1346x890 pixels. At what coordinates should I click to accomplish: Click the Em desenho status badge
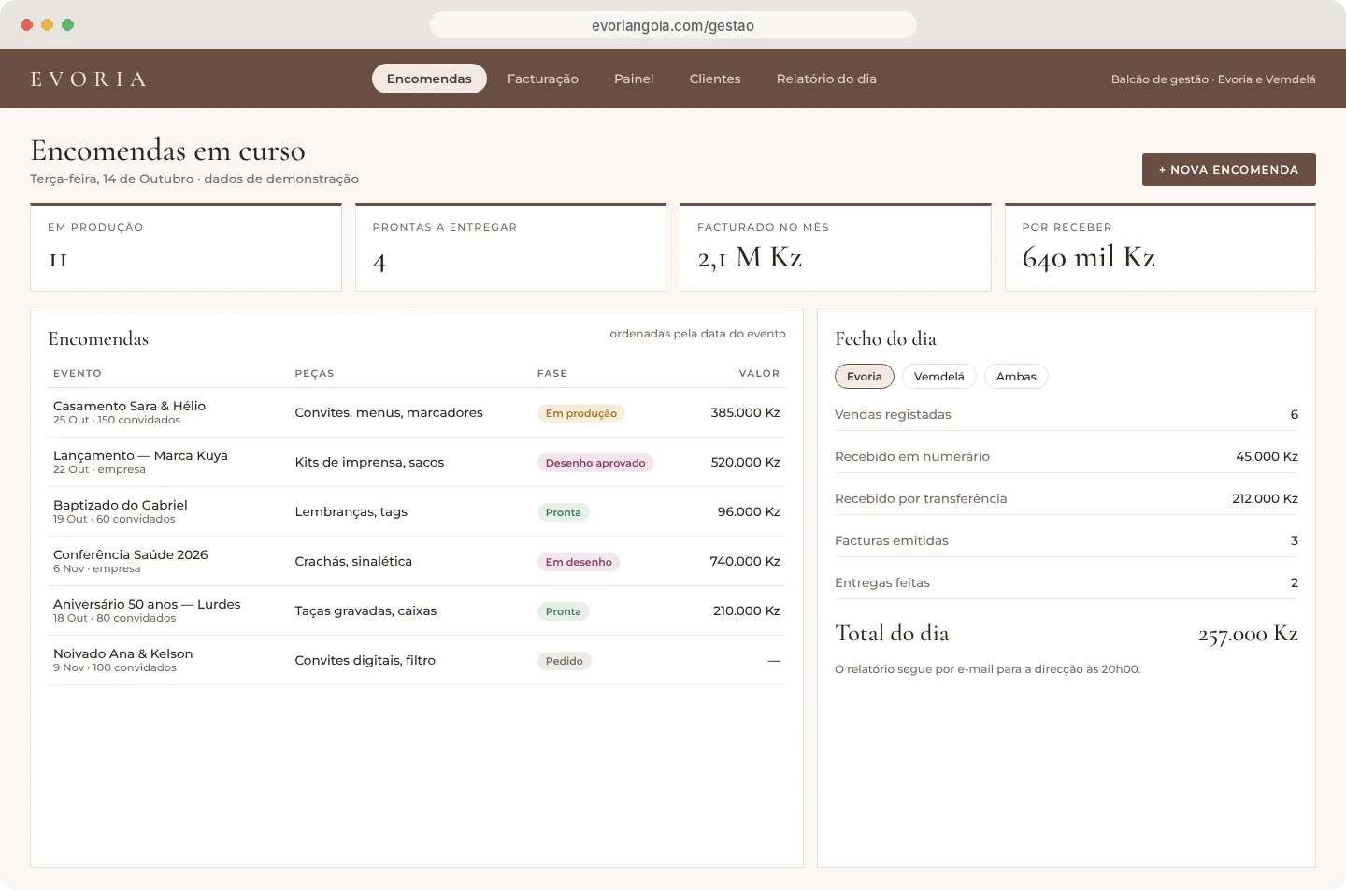[579, 562]
